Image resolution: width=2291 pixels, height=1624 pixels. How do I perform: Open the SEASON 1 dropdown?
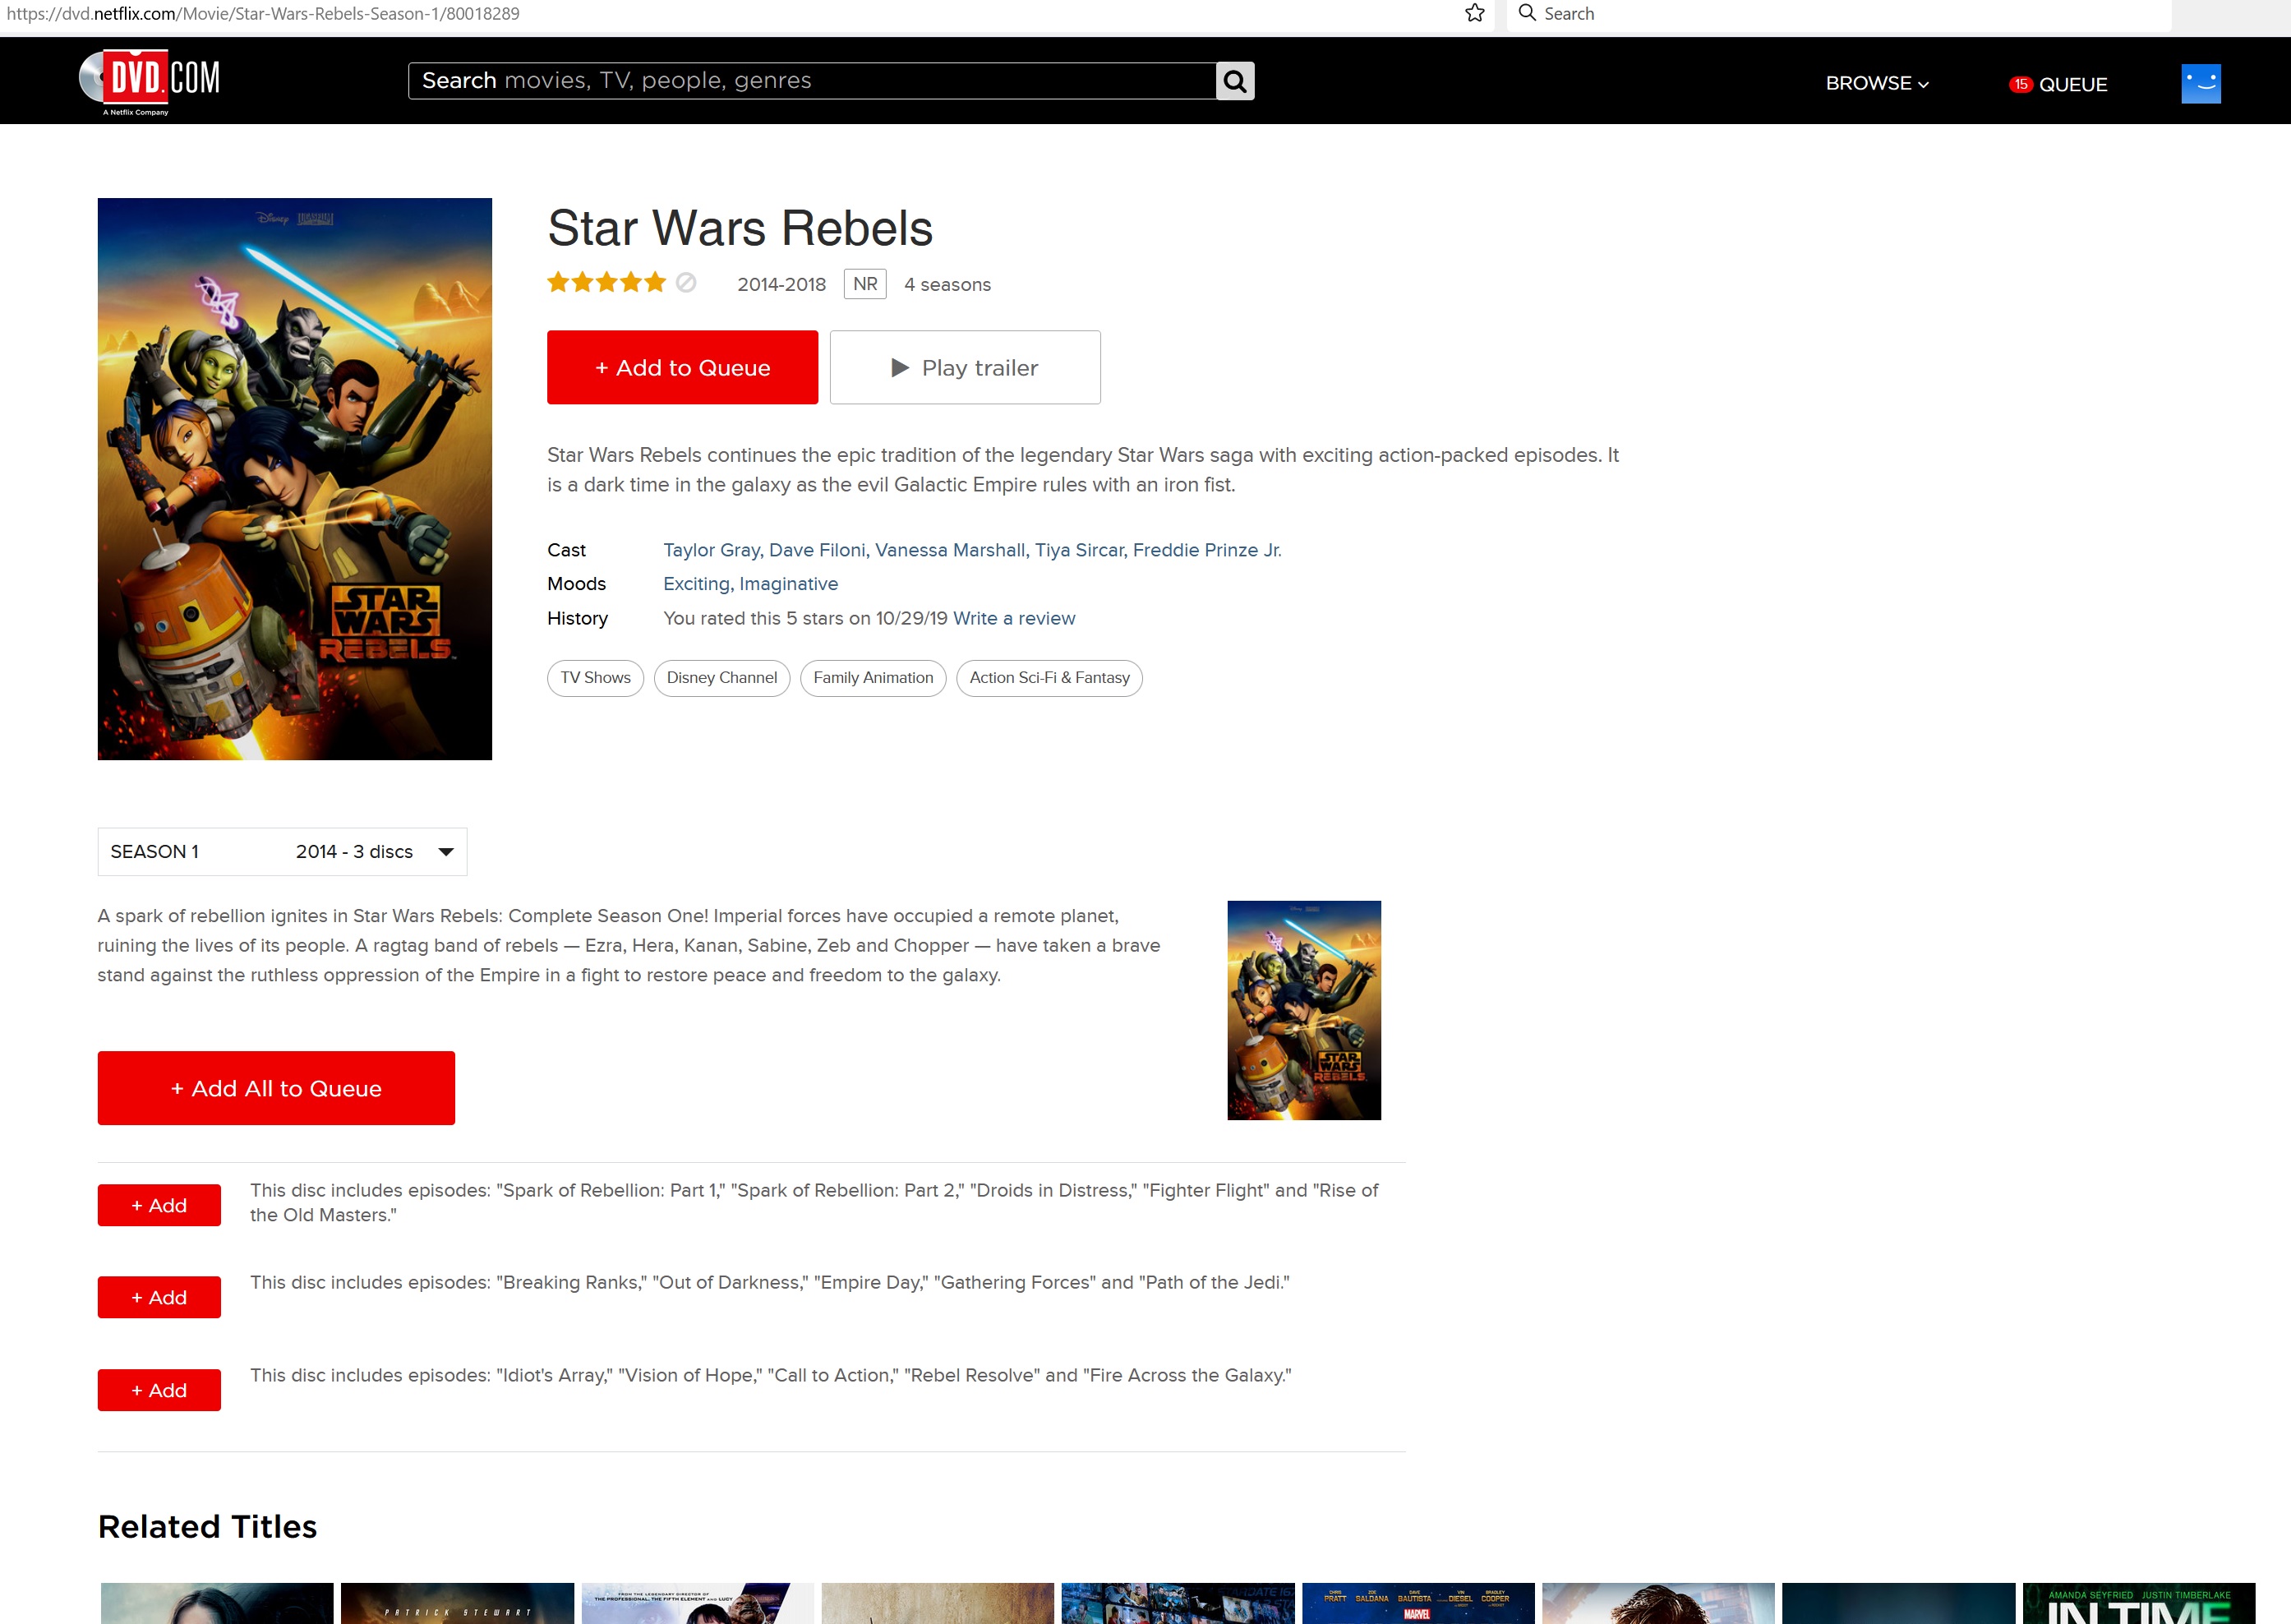[282, 852]
